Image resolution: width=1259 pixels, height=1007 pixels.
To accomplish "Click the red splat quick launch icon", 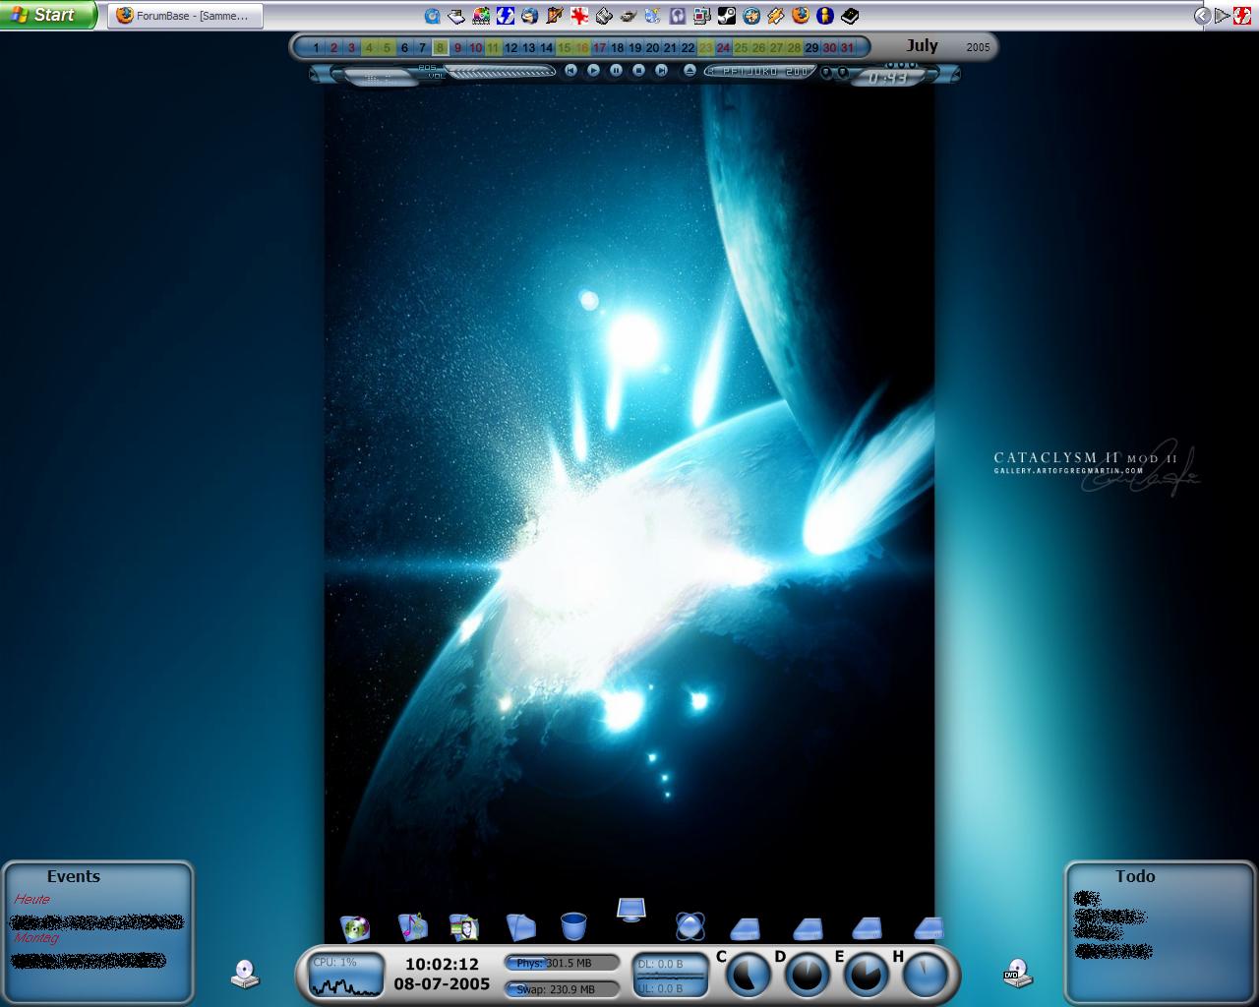I will (x=579, y=16).
